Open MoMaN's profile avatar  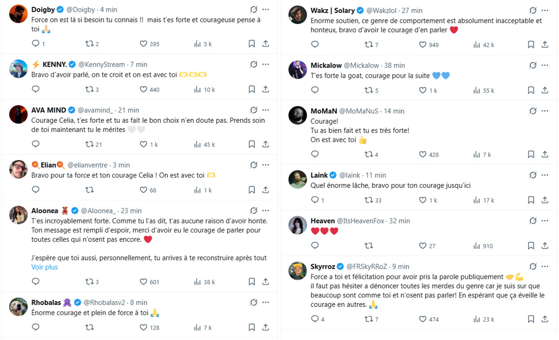pyautogui.click(x=298, y=115)
